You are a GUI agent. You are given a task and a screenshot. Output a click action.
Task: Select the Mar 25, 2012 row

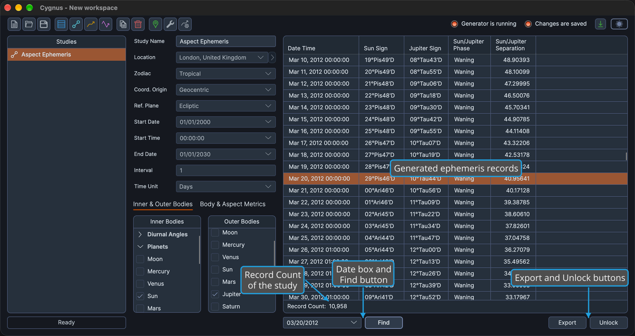455,238
